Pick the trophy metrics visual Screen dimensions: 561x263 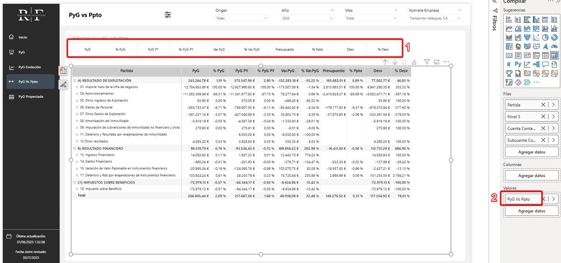(509, 74)
